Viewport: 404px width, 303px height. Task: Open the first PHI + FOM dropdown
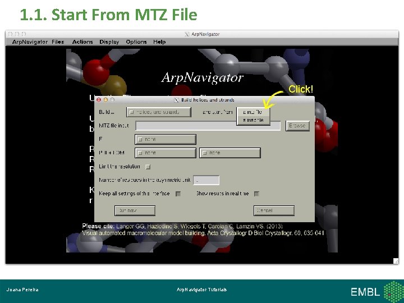click(x=166, y=153)
